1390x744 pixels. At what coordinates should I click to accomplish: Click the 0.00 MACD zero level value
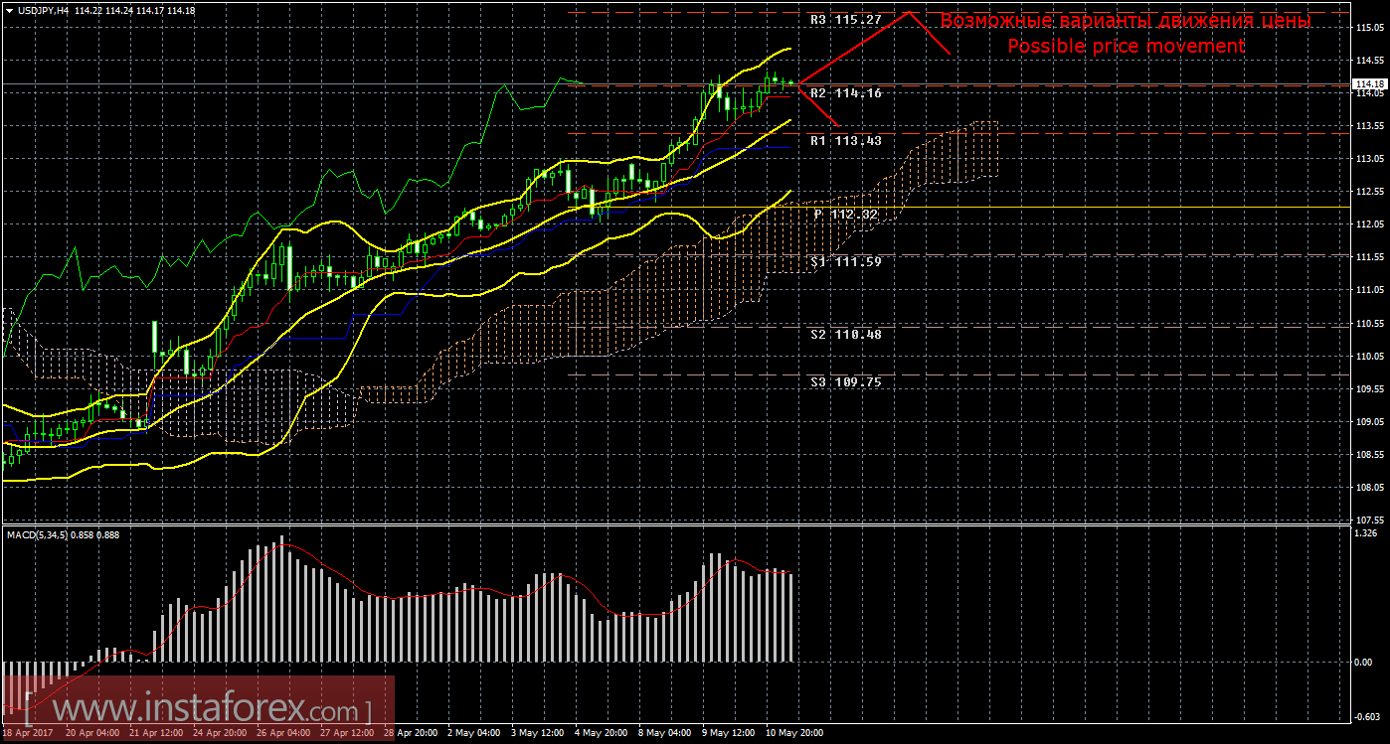[1364, 662]
